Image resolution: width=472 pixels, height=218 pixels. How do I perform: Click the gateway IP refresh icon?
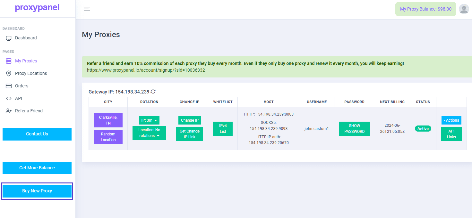pos(153,92)
